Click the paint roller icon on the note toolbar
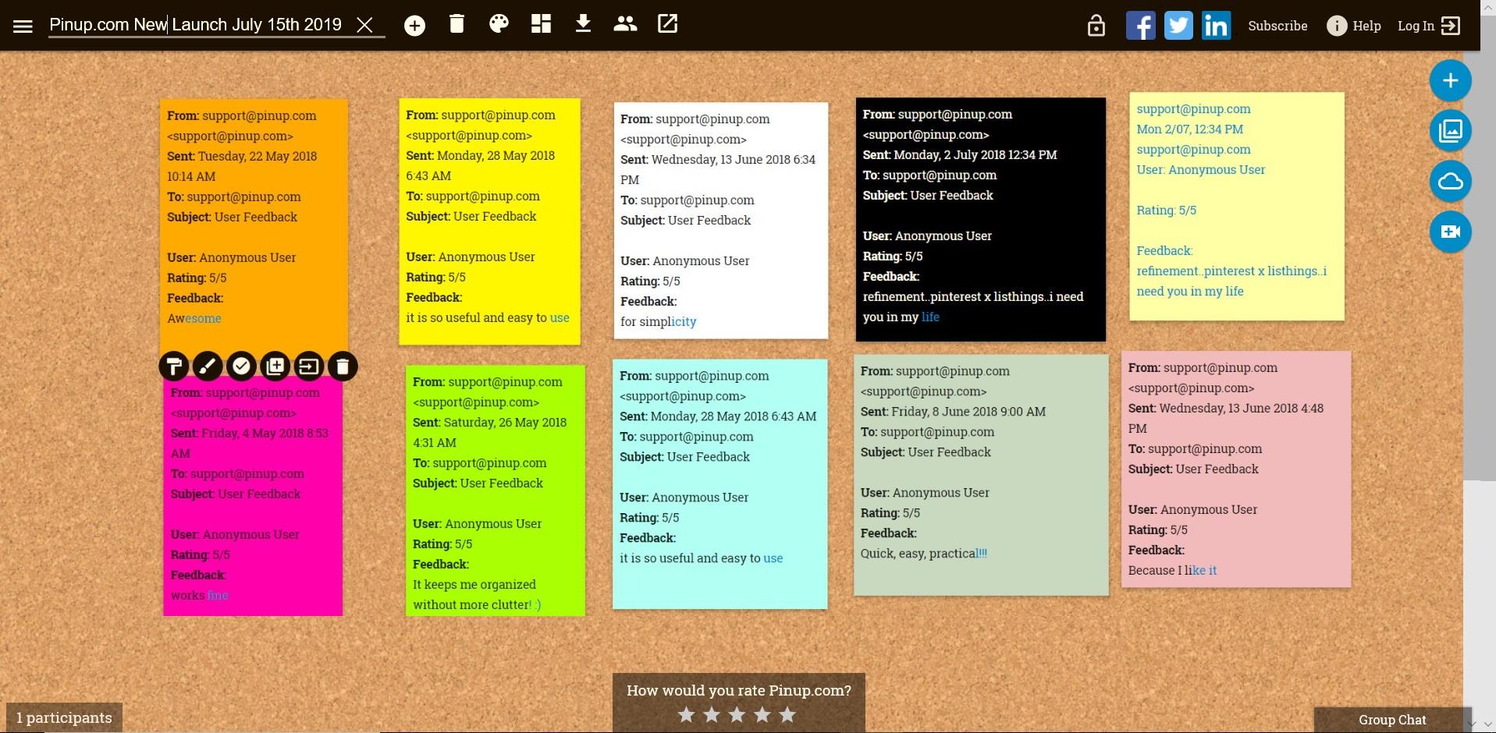 pyautogui.click(x=174, y=366)
